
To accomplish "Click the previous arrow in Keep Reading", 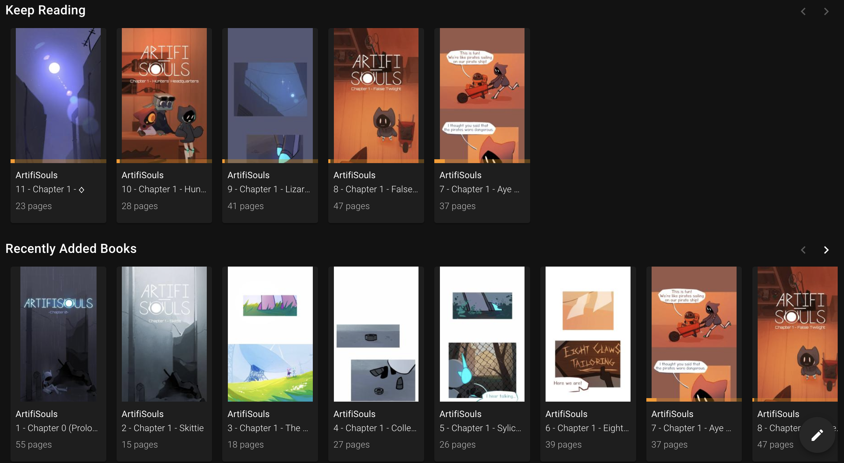I will tap(803, 12).
